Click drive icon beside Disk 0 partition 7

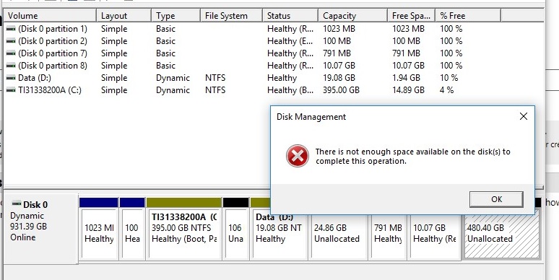(x=11, y=53)
